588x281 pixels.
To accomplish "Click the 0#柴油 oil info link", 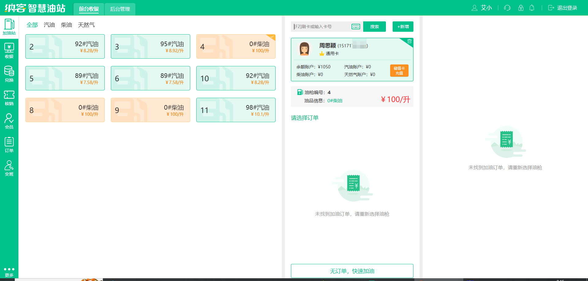I will [335, 100].
